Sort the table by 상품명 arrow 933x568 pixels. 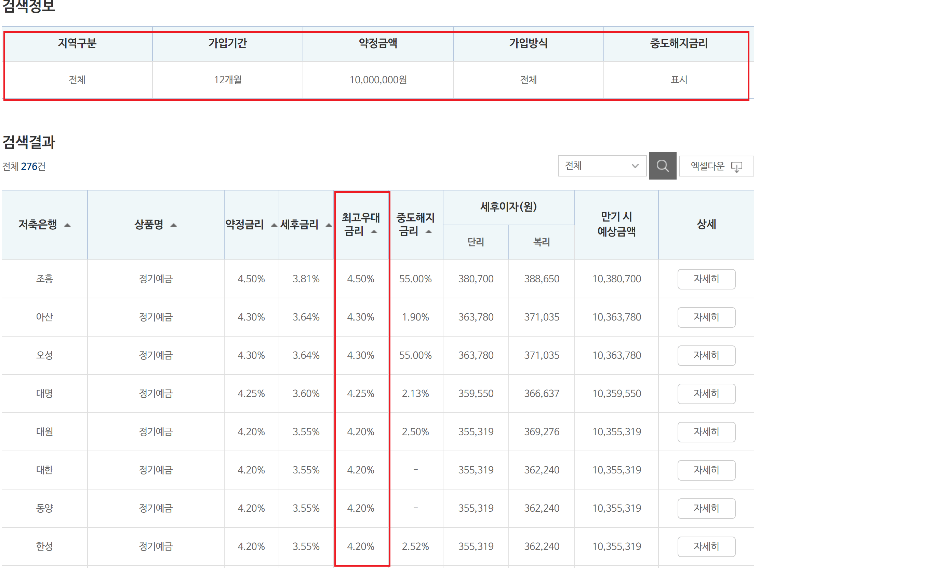point(174,225)
